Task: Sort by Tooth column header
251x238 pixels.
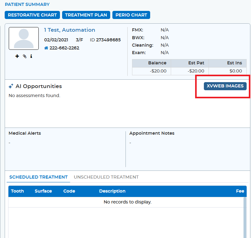Action: click(x=17, y=191)
